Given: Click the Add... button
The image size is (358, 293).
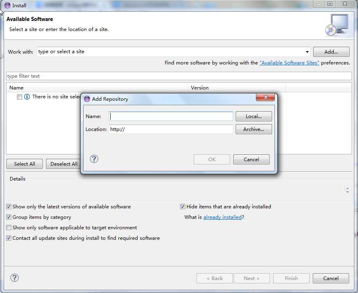Looking at the screenshot, I should pyautogui.click(x=331, y=52).
